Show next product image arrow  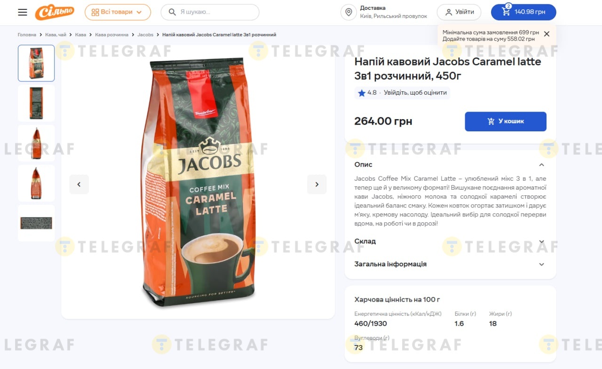(317, 184)
